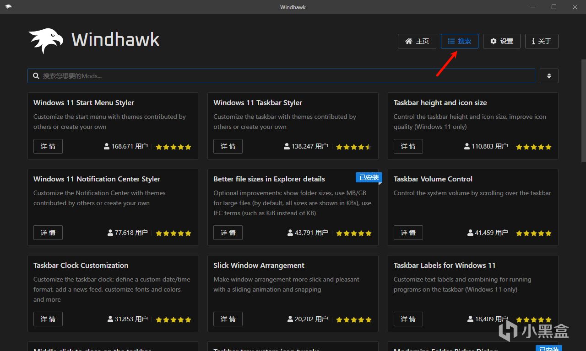Screen dimensions: 586x351
Task: Click Taskbar Volume Control description text
Action: pyautogui.click(x=472, y=193)
